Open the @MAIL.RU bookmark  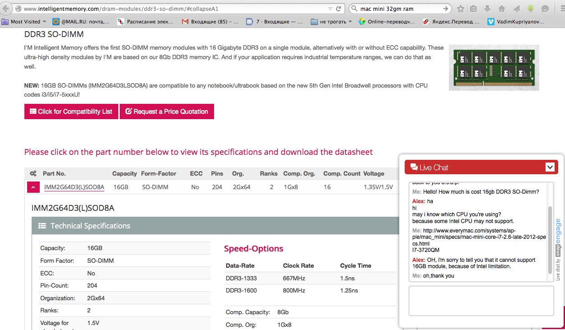[x=81, y=21]
